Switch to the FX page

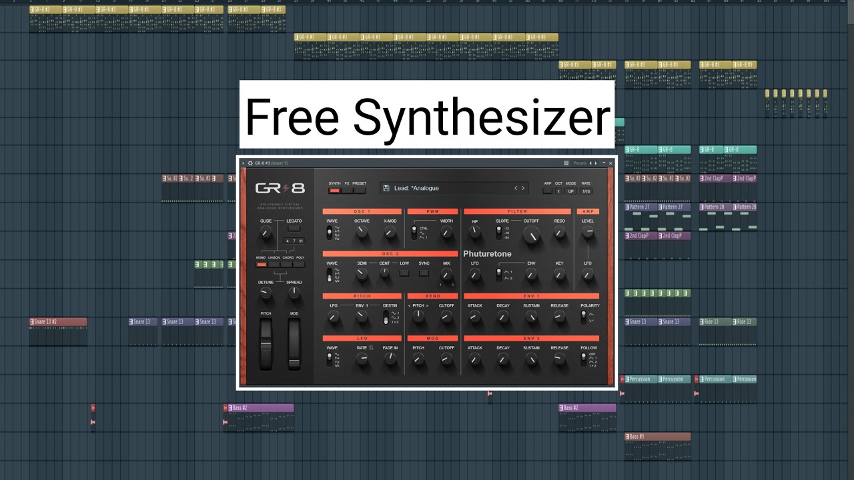(347, 191)
